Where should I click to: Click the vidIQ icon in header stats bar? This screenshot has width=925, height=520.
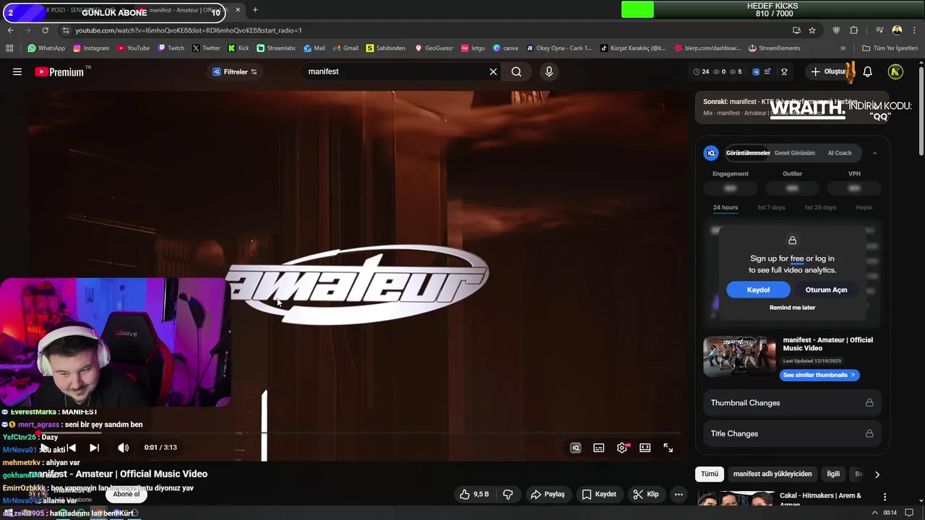coord(756,71)
